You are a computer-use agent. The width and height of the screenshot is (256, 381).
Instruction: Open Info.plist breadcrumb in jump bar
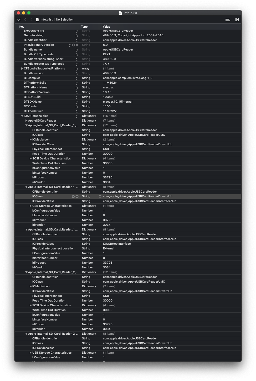click(x=44, y=19)
